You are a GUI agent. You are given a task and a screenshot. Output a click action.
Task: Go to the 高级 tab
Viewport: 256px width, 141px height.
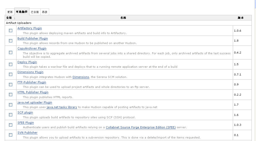(45, 12)
